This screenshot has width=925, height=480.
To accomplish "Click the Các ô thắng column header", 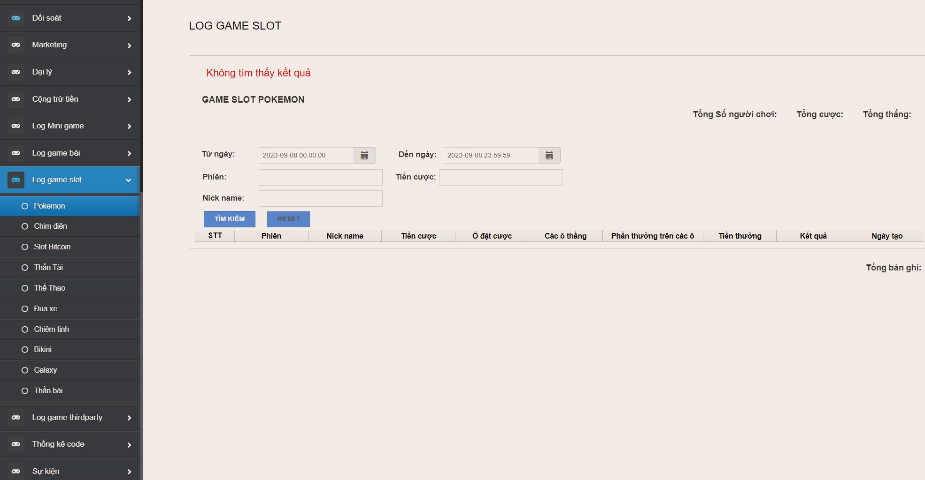I will (x=566, y=236).
